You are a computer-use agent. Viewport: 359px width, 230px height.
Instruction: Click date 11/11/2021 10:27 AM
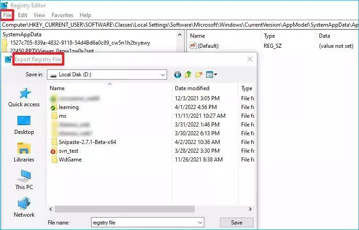click(x=200, y=116)
